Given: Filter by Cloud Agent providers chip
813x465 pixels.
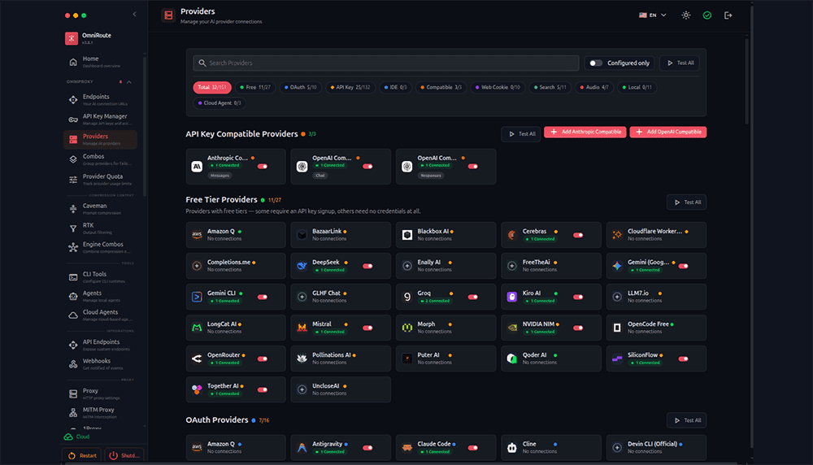Looking at the screenshot, I should 220,102.
